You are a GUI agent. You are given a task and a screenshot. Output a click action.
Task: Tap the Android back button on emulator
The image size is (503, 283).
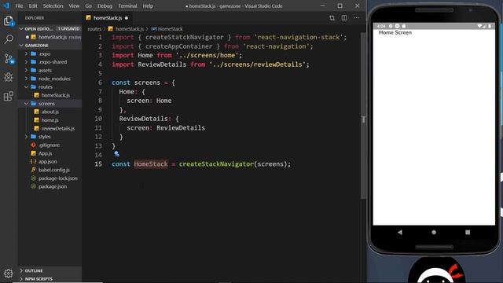[x=400, y=232]
